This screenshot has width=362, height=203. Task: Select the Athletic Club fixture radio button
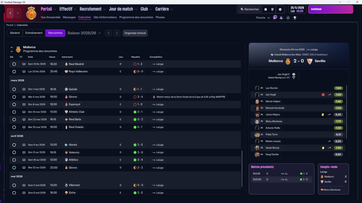pos(14,112)
